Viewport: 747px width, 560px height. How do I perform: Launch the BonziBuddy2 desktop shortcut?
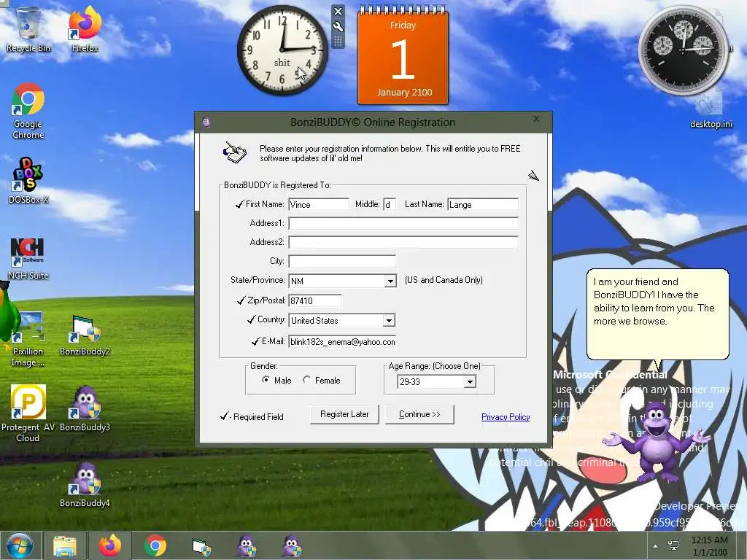(x=85, y=335)
